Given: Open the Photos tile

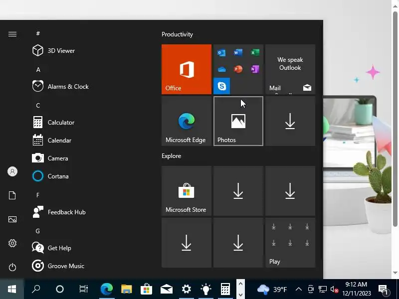Looking at the screenshot, I should pyautogui.click(x=238, y=121).
